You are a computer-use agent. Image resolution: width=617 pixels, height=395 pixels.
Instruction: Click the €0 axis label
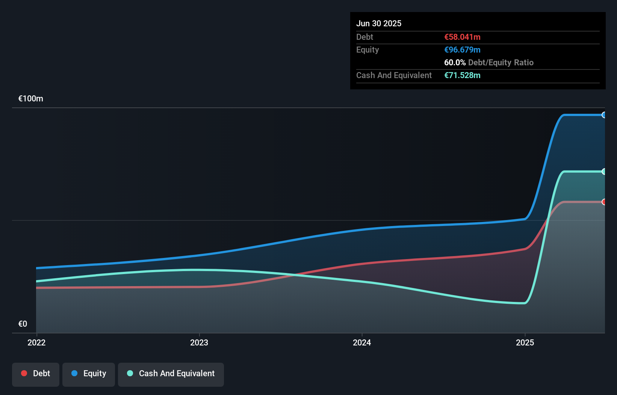pyautogui.click(x=23, y=323)
